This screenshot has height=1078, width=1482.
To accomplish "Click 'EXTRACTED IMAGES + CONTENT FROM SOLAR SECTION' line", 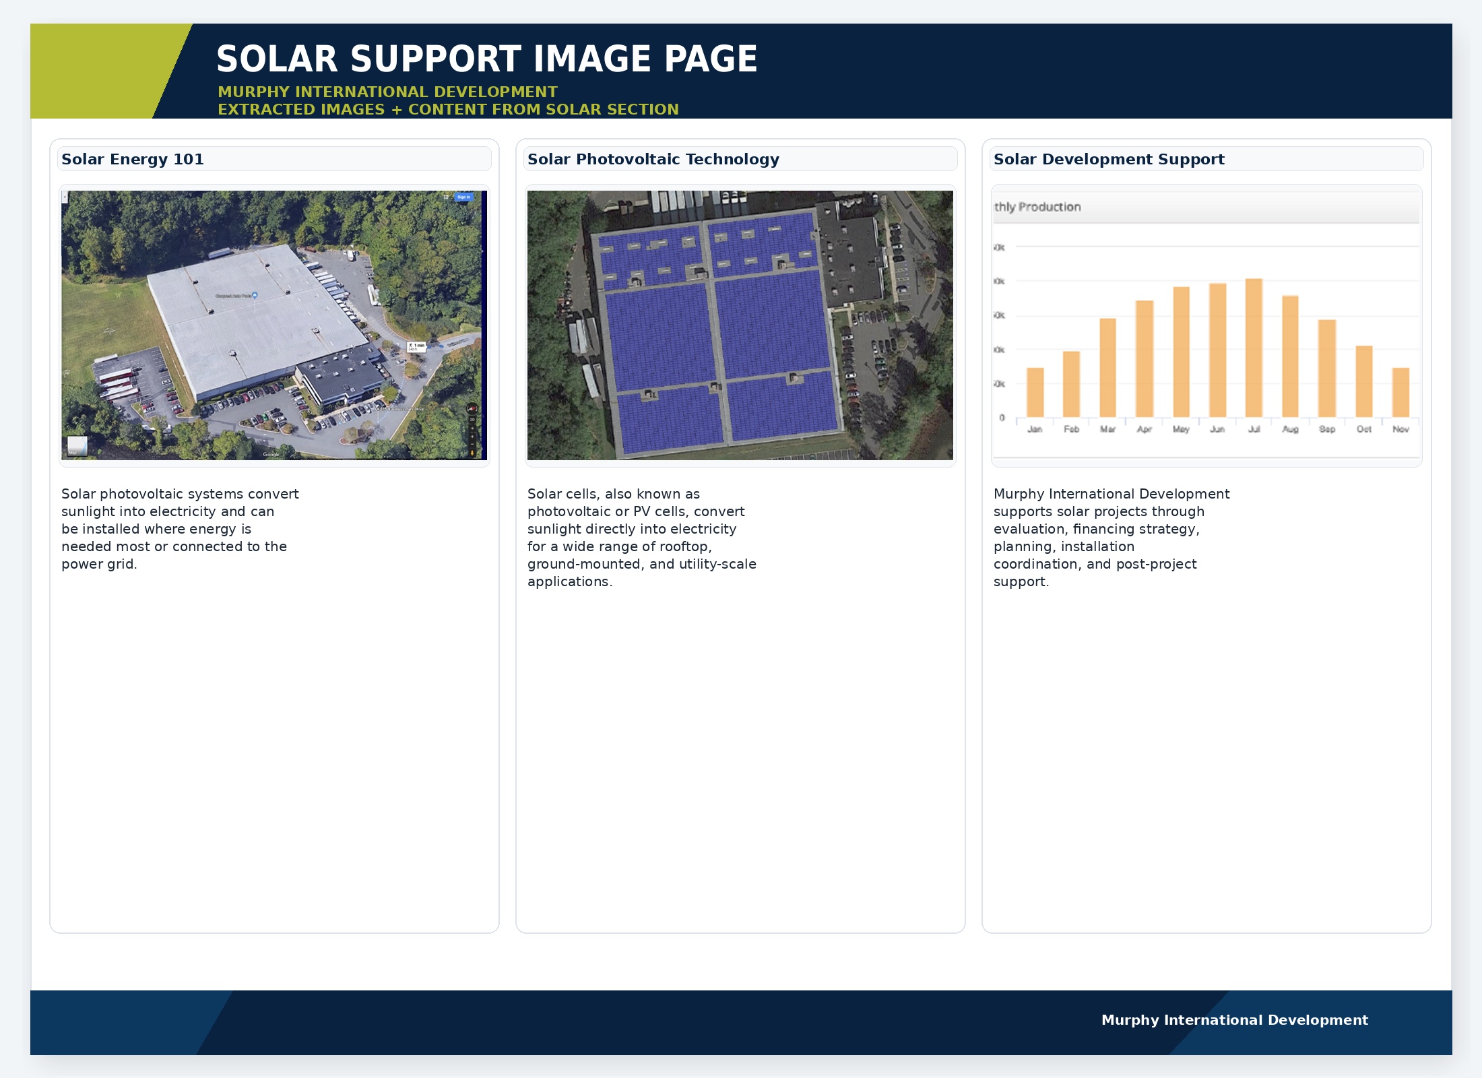I will pos(448,109).
